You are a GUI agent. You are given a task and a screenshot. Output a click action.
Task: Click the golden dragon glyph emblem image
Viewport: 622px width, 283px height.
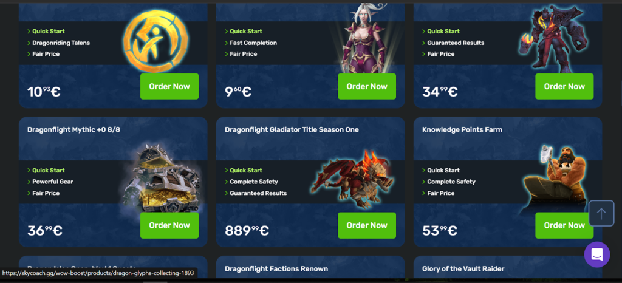[156, 42]
